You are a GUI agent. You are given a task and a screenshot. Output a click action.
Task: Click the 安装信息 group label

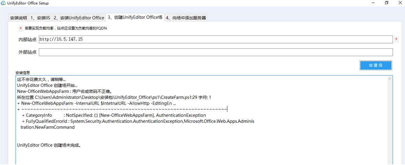pyautogui.click(x=23, y=73)
